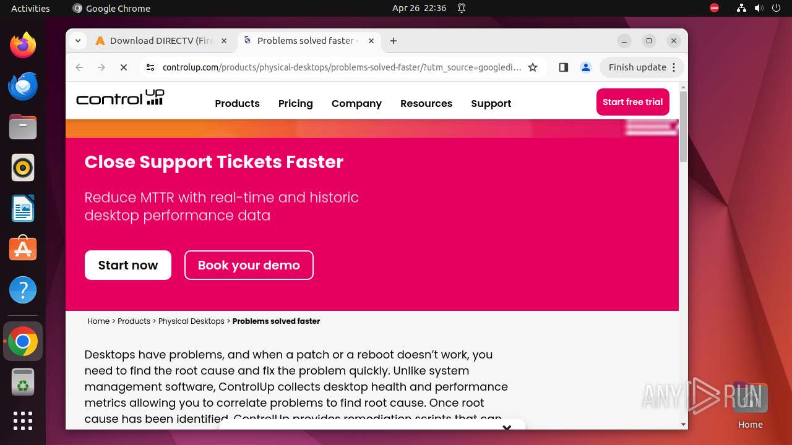Viewport: 792px width, 445px height.
Task: Click Start free trial button
Action: pos(632,102)
